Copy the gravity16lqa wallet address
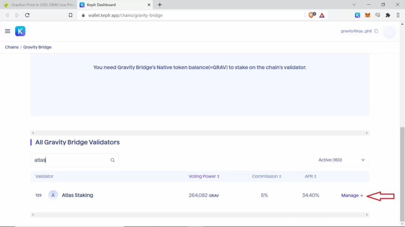The image size is (405, 227). tap(377, 31)
